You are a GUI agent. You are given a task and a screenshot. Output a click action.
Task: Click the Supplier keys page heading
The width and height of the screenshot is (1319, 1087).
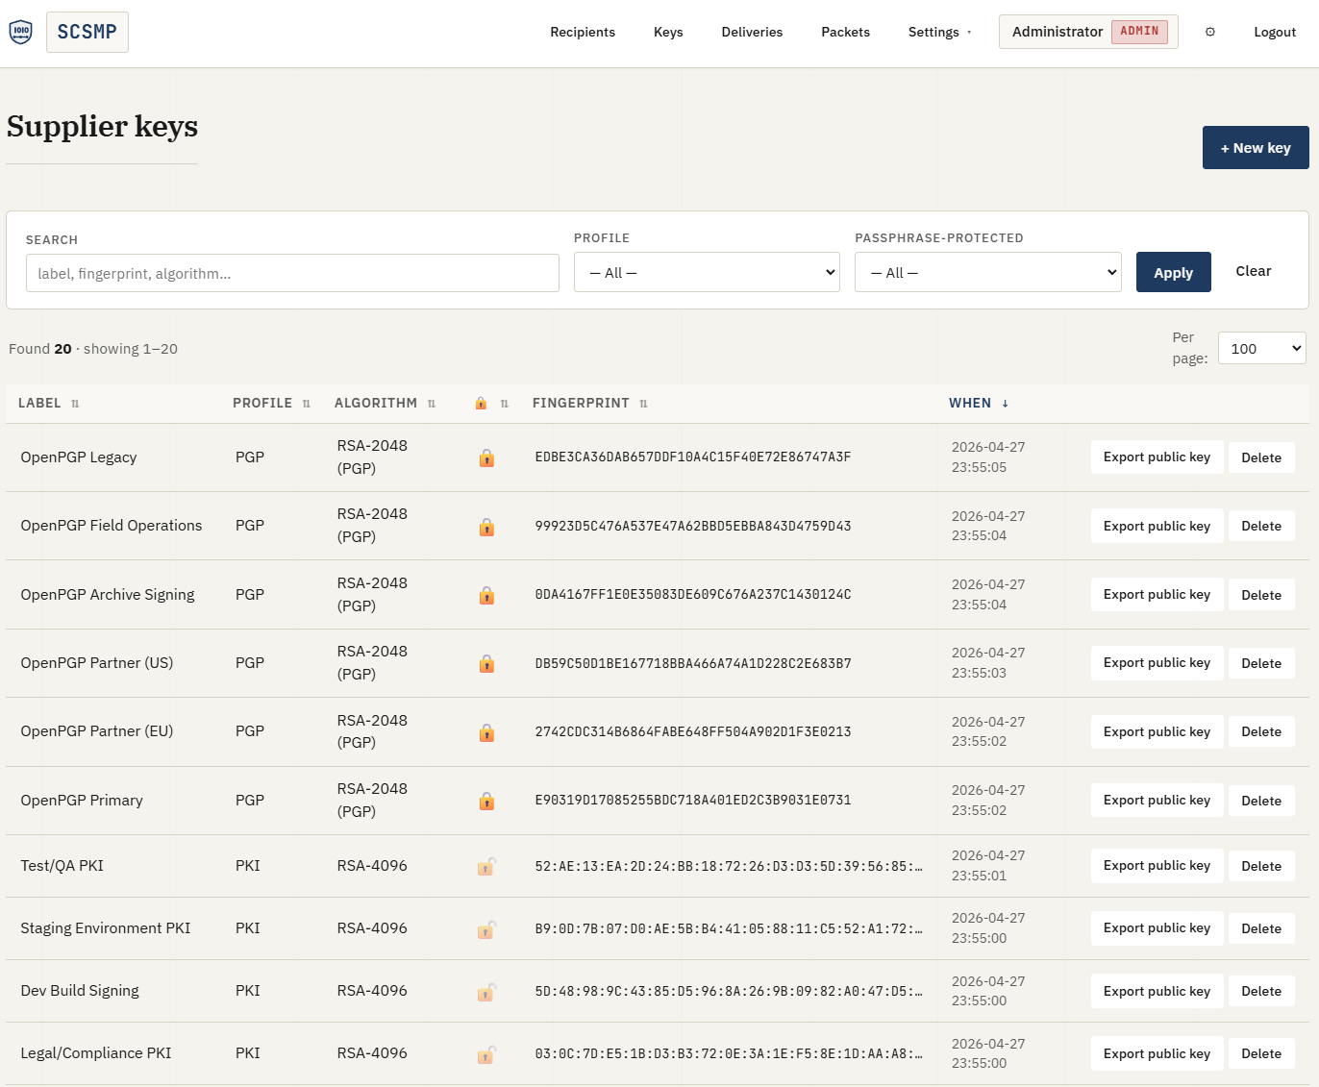coord(102,127)
